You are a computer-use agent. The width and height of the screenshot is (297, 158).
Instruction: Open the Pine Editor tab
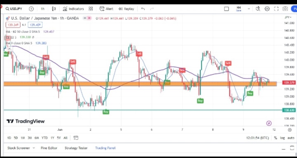point(49,148)
